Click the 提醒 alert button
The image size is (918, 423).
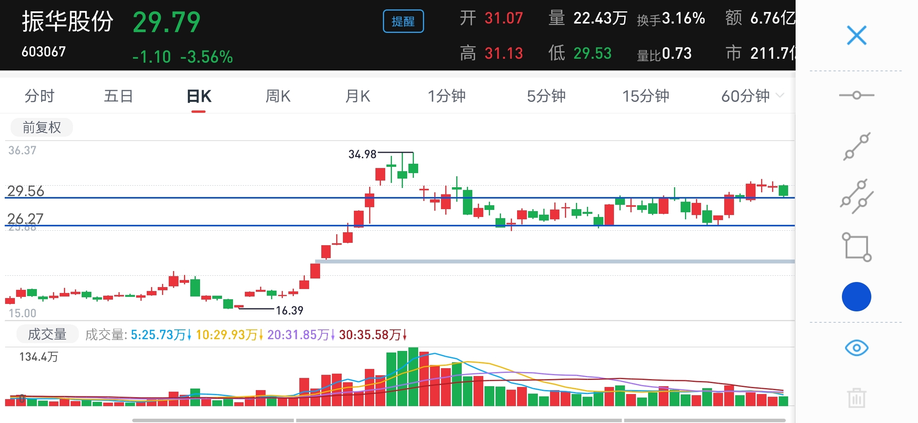pyautogui.click(x=403, y=22)
